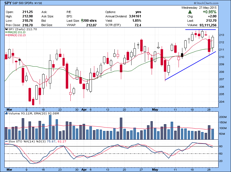Click the Annual Dividend value 3.94161
The width and height of the screenshot is (231, 172).
(x=135, y=16)
